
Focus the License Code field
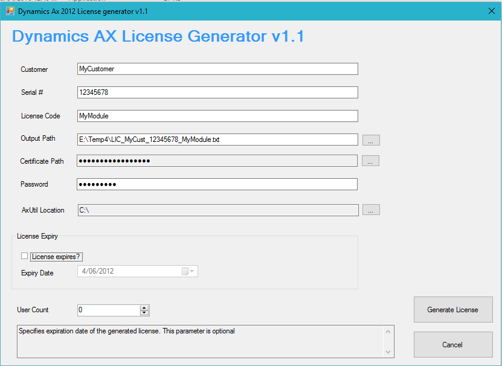coord(217,116)
